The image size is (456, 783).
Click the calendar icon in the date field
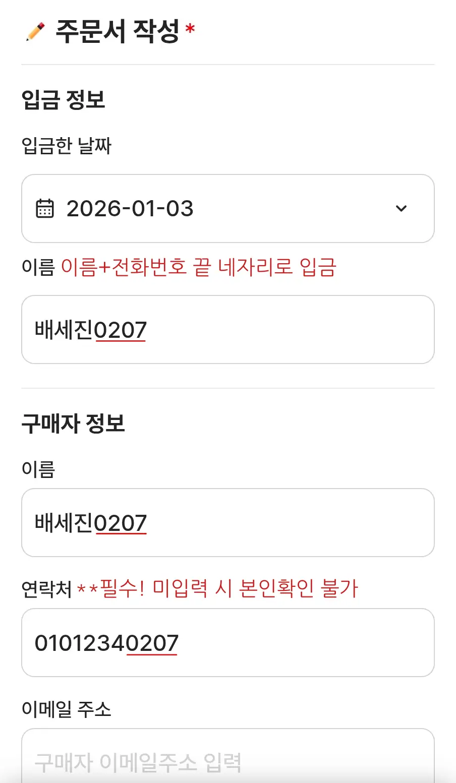[x=45, y=208]
